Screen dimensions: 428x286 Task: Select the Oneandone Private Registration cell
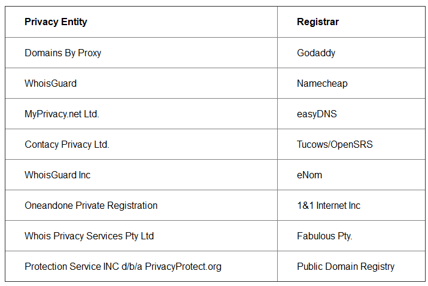point(91,206)
